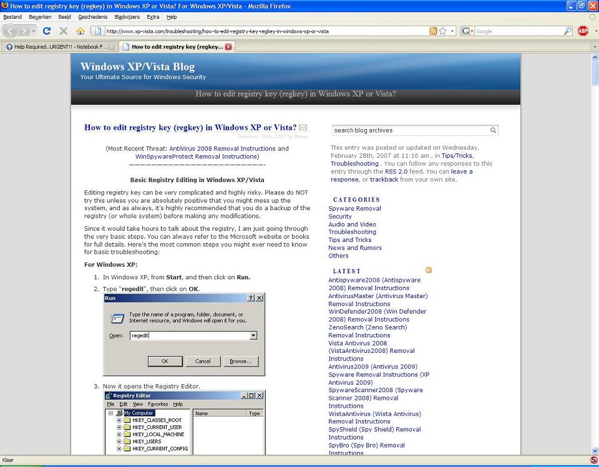
Task: Open the Others category link
Action: click(338, 256)
